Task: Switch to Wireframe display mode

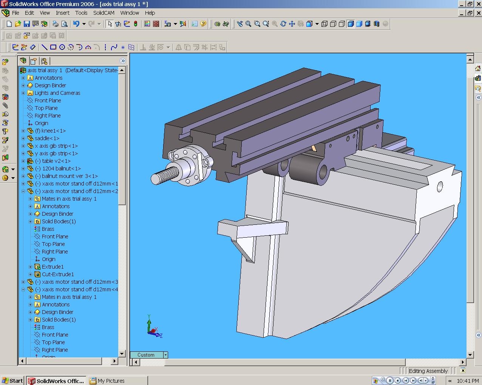Action: click(324, 24)
